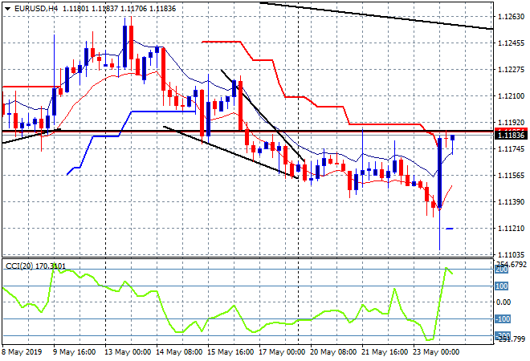The image size is (530, 361).
Task: Select the CCI 200 level label
Action: (502, 270)
